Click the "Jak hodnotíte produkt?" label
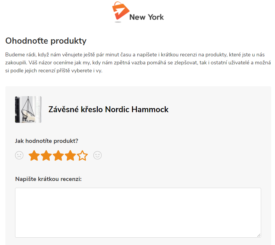275x245 pixels. point(46,141)
